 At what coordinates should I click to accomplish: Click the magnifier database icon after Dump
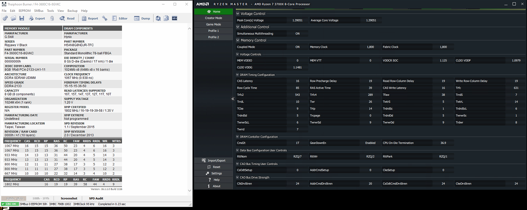click(158, 18)
